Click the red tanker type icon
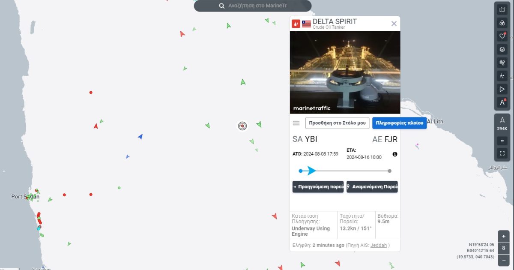Viewport: 514px width, 270px height. click(296, 24)
